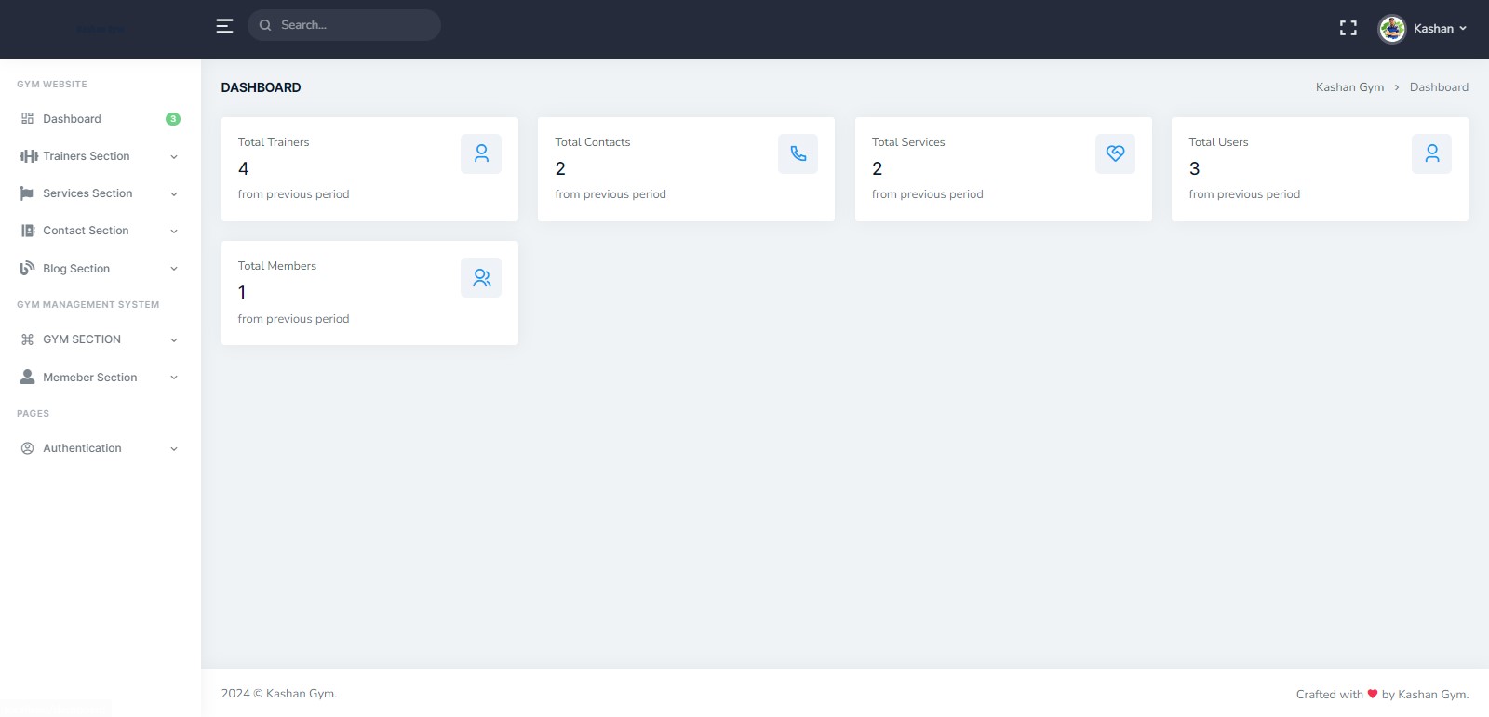
Task: Click the Total Members group icon
Action: point(481,277)
